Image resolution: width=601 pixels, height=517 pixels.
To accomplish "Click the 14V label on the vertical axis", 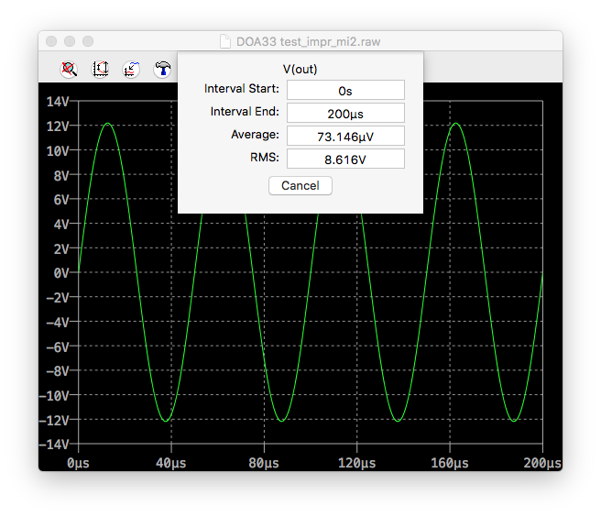I will [x=58, y=102].
